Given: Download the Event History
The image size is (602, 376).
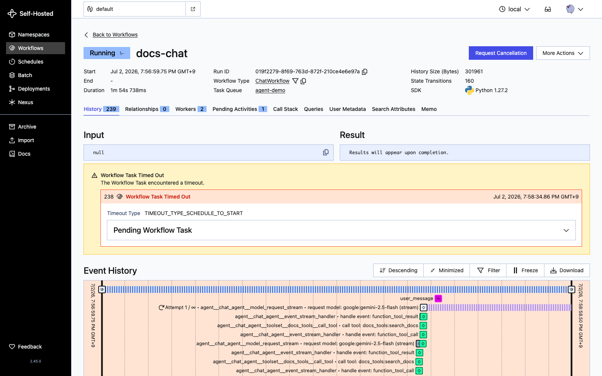Looking at the screenshot, I should [567, 270].
